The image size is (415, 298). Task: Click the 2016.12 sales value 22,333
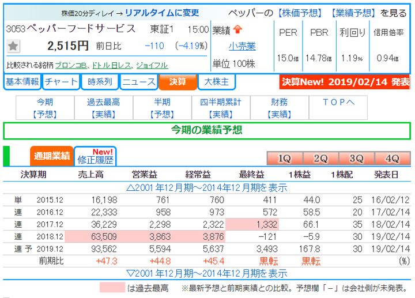tap(104, 212)
